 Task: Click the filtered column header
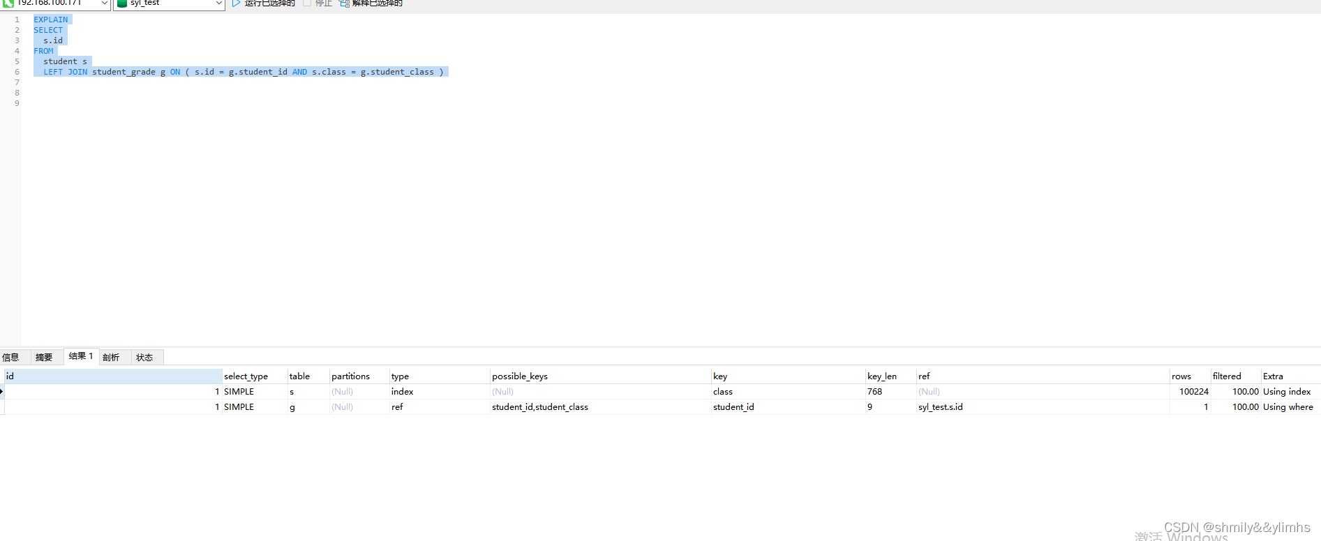1236,376
